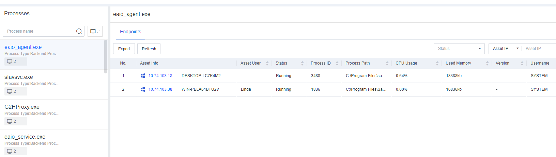The width and height of the screenshot is (556, 157).
Task: Sort by the Asset User column
Action: pos(267,63)
